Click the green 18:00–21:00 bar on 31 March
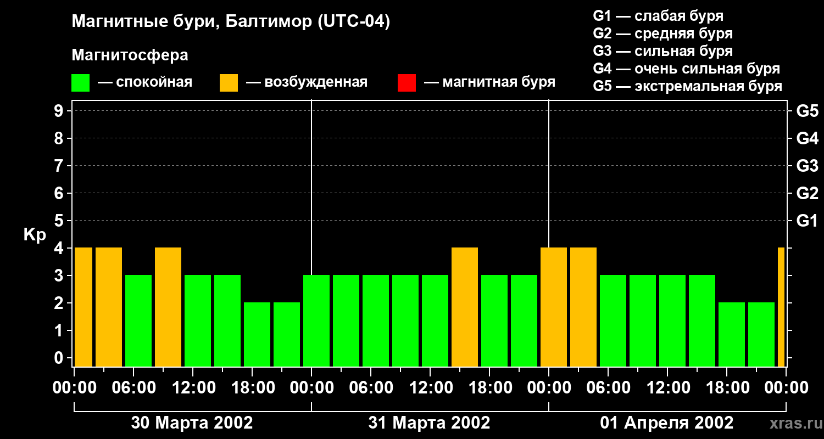The height and width of the screenshot is (439, 824). tap(494, 321)
